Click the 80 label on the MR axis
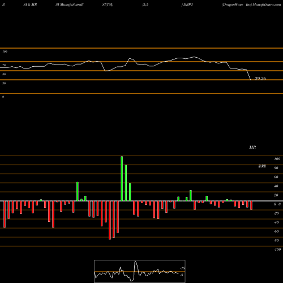The image size is (283, 283). [x=276, y=168]
